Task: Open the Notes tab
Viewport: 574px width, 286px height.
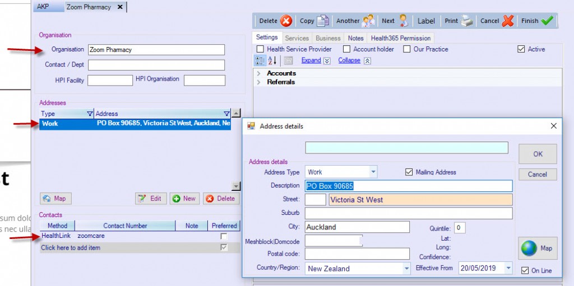Action: click(356, 38)
